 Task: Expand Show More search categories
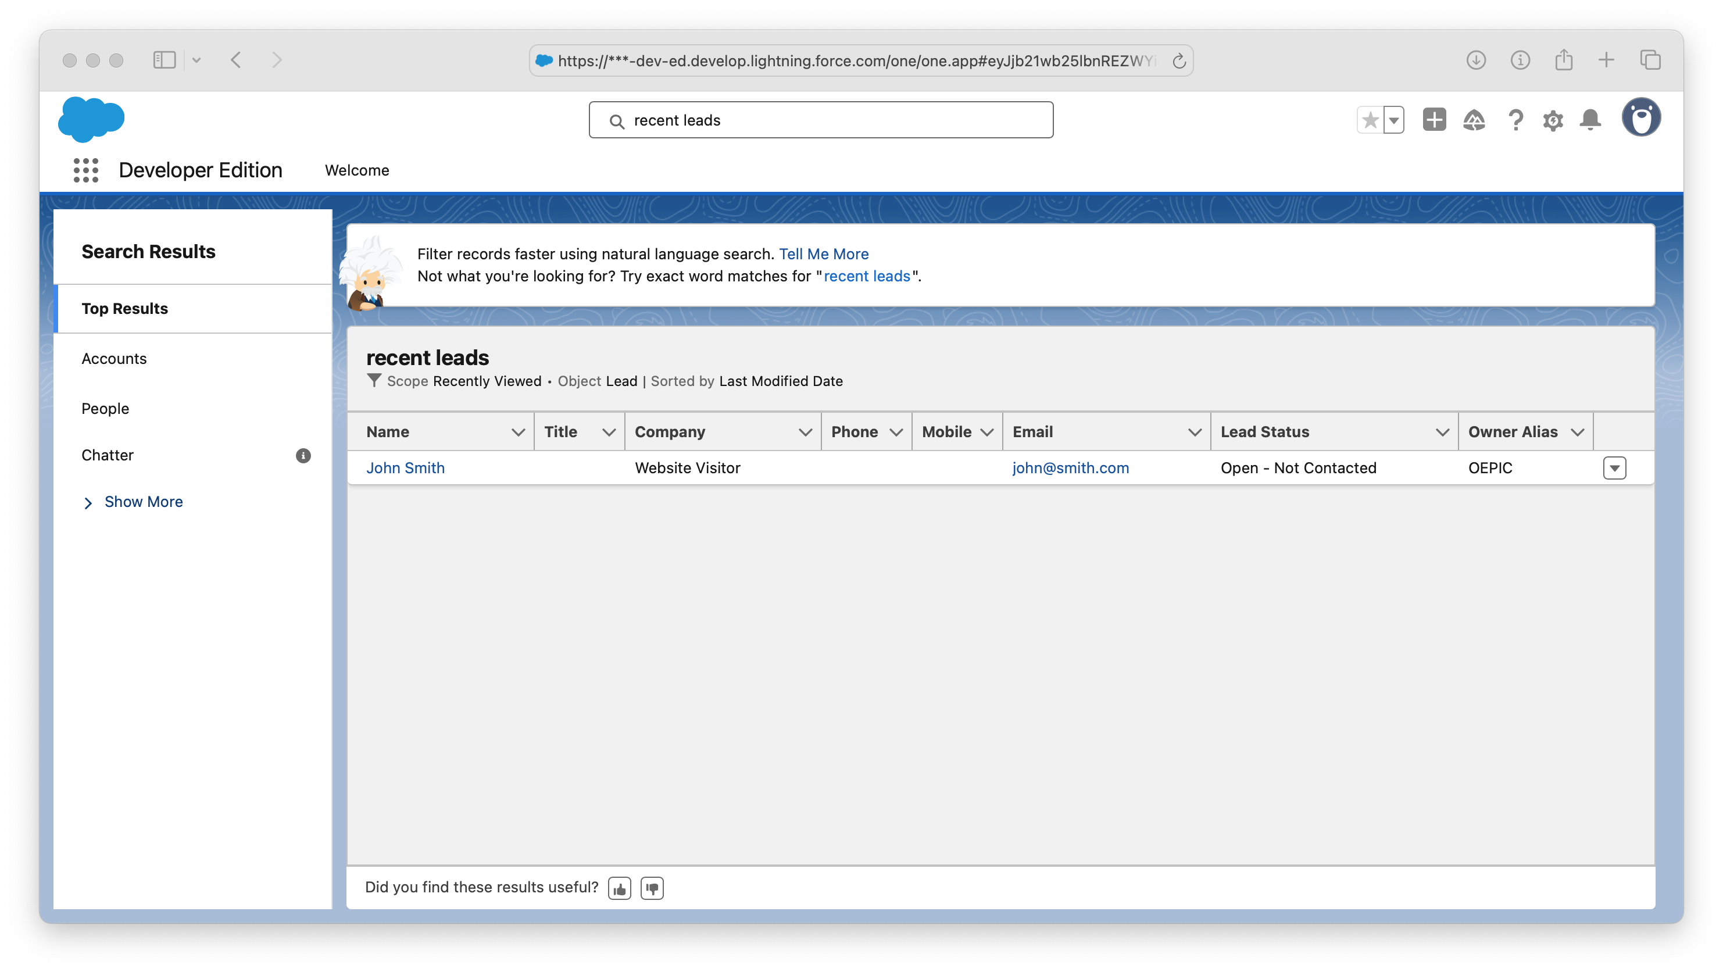pos(142,501)
